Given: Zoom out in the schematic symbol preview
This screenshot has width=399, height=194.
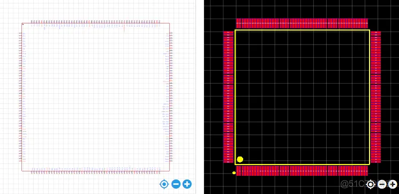Looking at the screenshot, I should click(x=176, y=184).
